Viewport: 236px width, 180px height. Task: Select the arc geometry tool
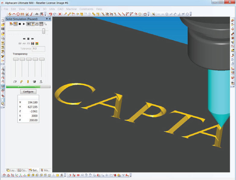coord(14,14)
